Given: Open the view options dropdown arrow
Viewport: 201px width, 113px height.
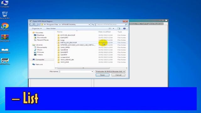Looking at the screenshot, I should coord(113,29).
